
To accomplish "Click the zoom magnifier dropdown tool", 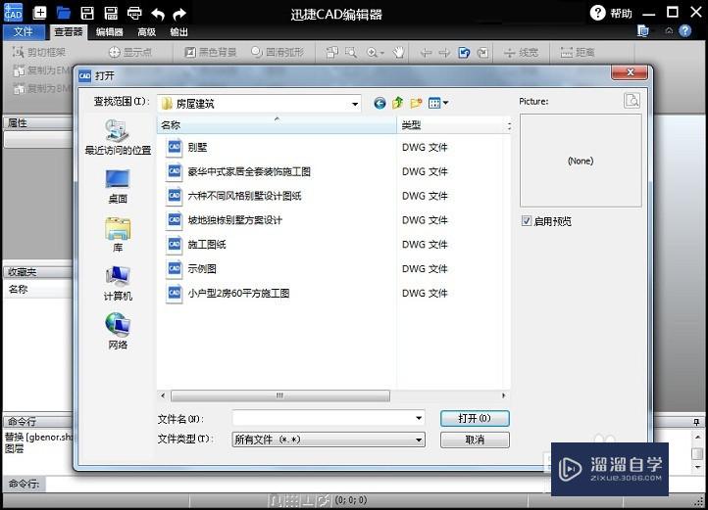I will pyautogui.click(x=376, y=52).
